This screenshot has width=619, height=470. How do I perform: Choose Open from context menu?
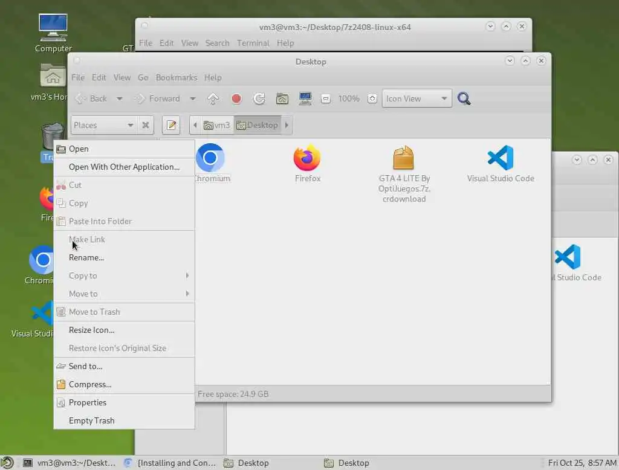(x=125, y=149)
